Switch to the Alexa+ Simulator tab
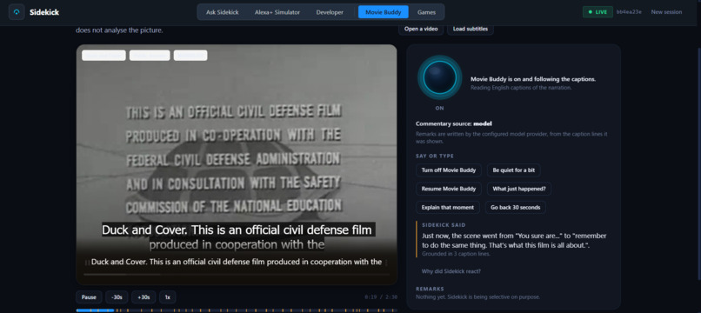701x313 pixels. tap(277, 12)
